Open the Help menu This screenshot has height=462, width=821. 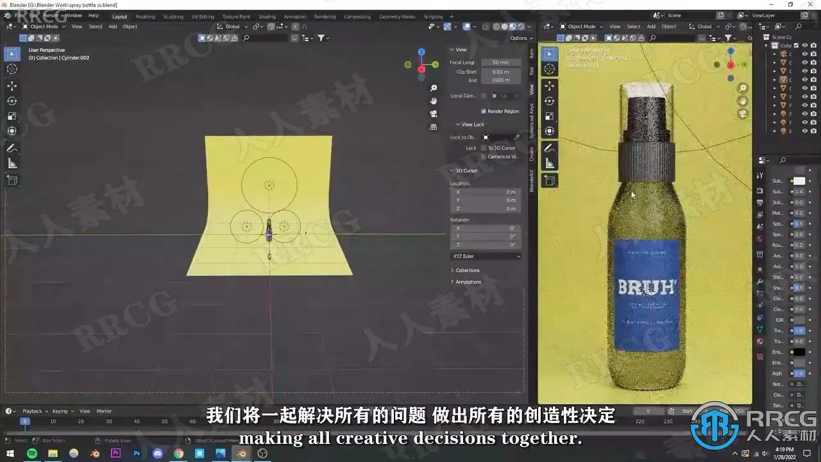(x=94, y=15)
